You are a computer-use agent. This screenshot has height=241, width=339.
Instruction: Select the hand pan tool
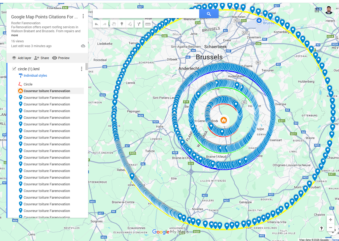coord(113,24)
